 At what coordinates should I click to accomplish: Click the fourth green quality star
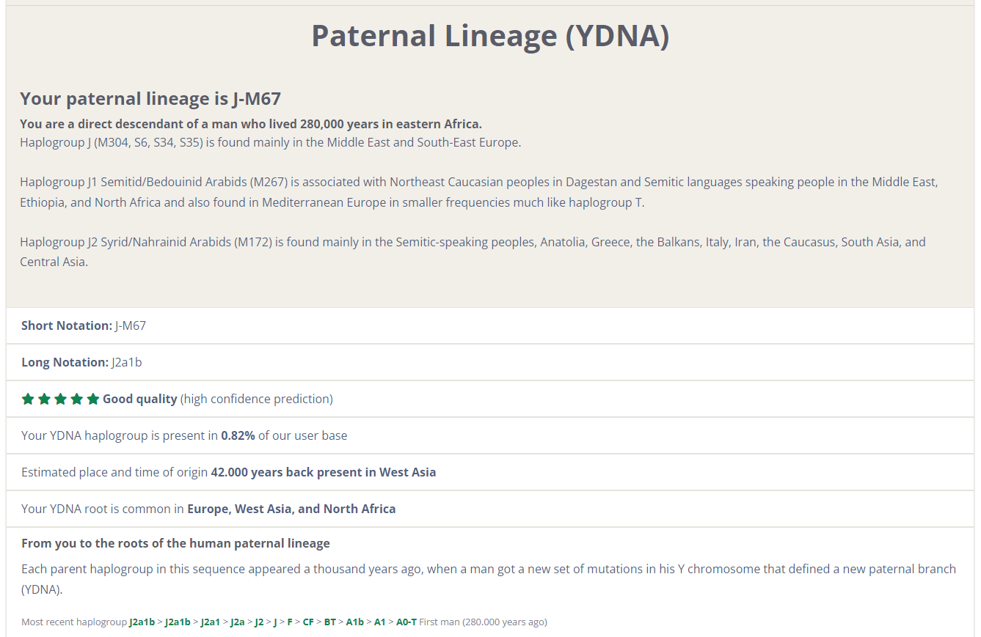pos(76,399)
